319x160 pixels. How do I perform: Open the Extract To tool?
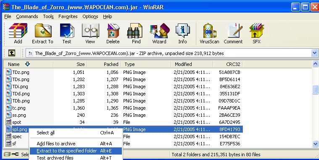pyautogui.click(x=42, y=33)
